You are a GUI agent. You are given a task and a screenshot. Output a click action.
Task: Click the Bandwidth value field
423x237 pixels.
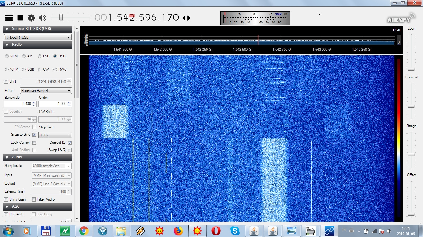[x=18, y=104]
